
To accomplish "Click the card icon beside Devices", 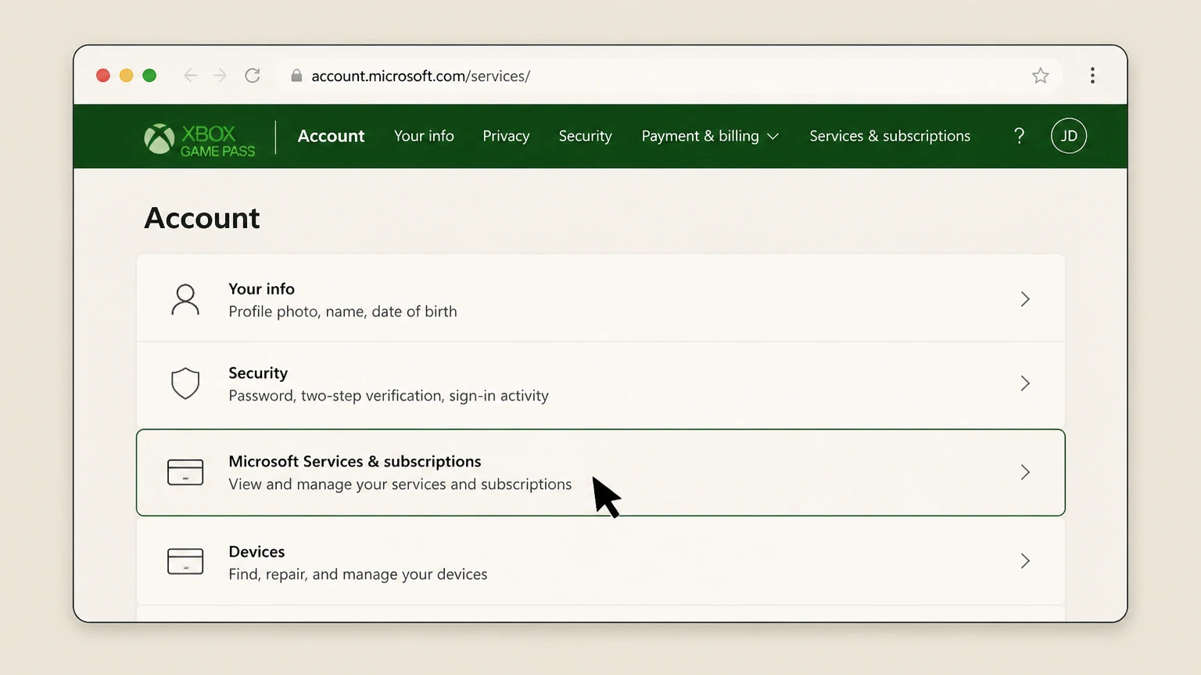I will [x=185, y=561].
